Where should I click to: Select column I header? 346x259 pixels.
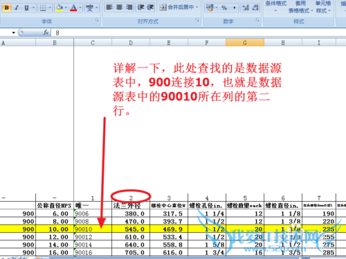pyautogui.click(x=319, y=43)
